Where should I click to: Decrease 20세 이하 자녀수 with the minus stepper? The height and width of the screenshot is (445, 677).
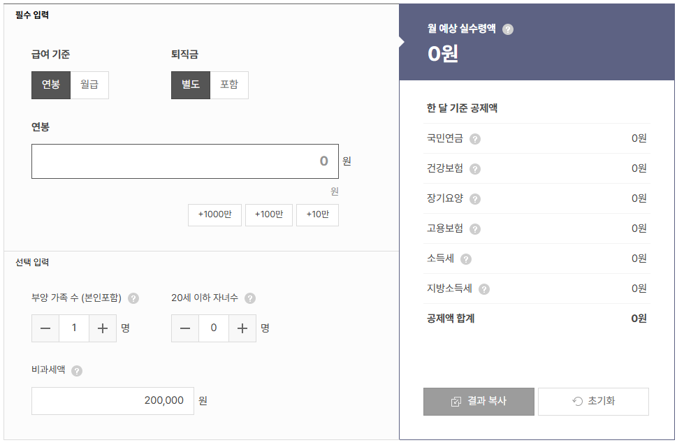(185, 328)
